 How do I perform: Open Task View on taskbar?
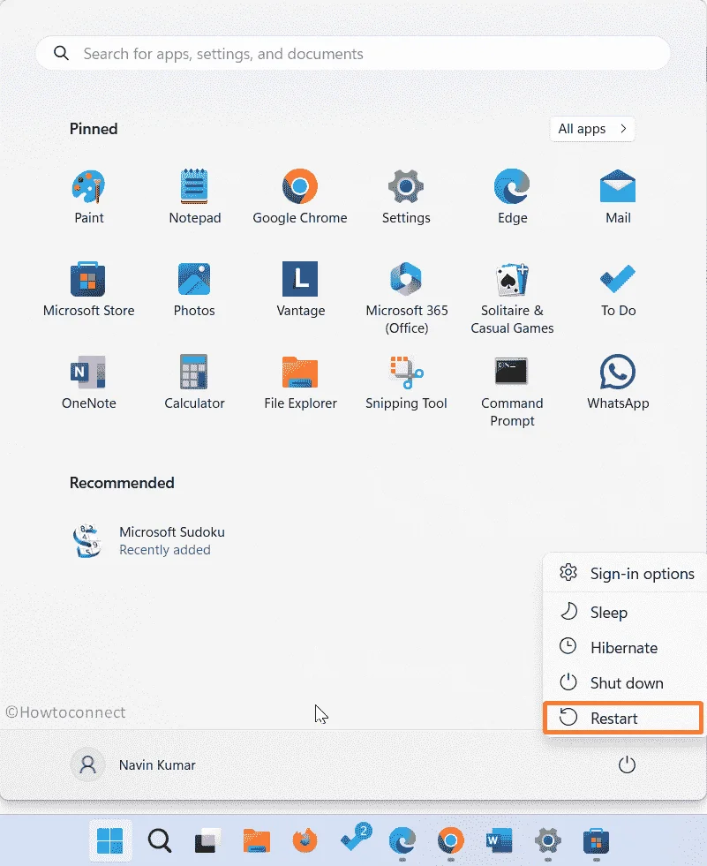(207, 841)
